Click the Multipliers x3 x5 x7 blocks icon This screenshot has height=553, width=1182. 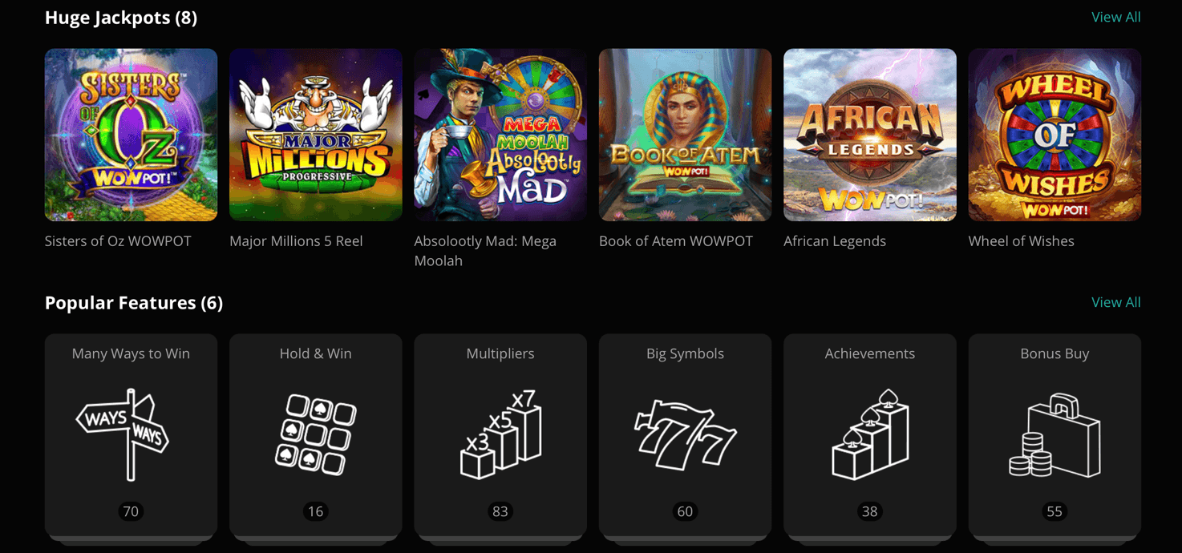(500, 434)
